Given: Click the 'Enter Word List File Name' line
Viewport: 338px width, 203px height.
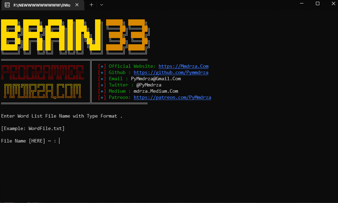Looking at the screenshot, I should [62, 116].
